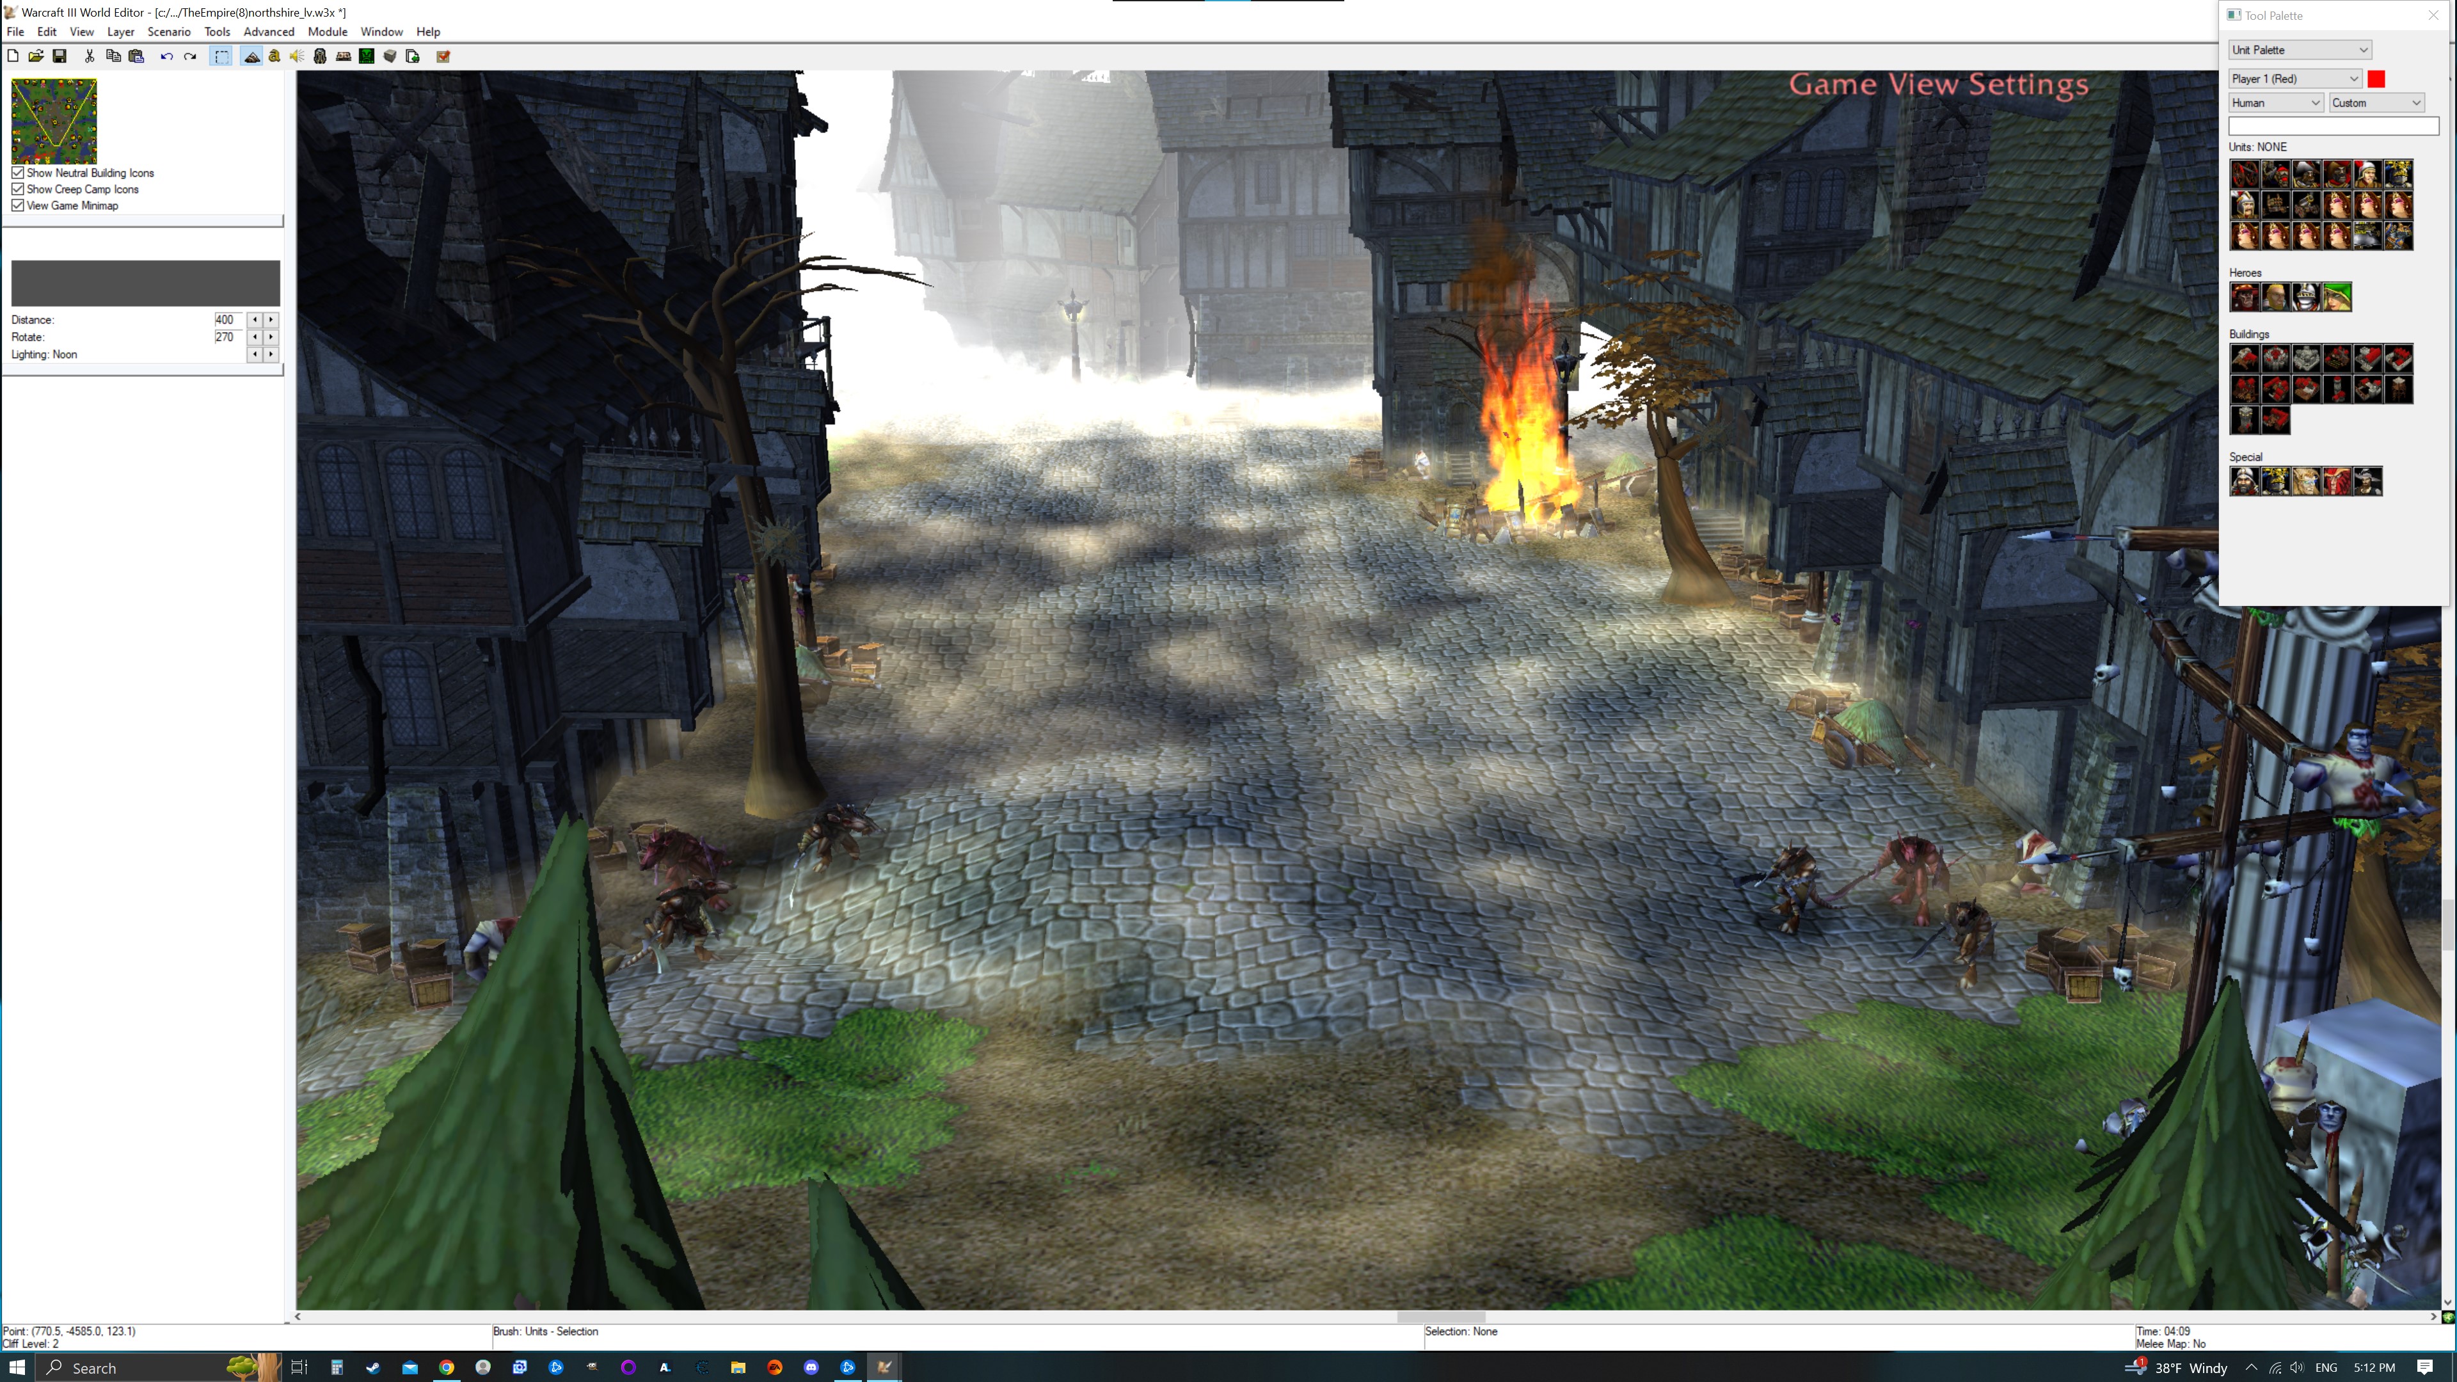Increase Distance with right arrow
The image size is (2457, 1382).
271,319
